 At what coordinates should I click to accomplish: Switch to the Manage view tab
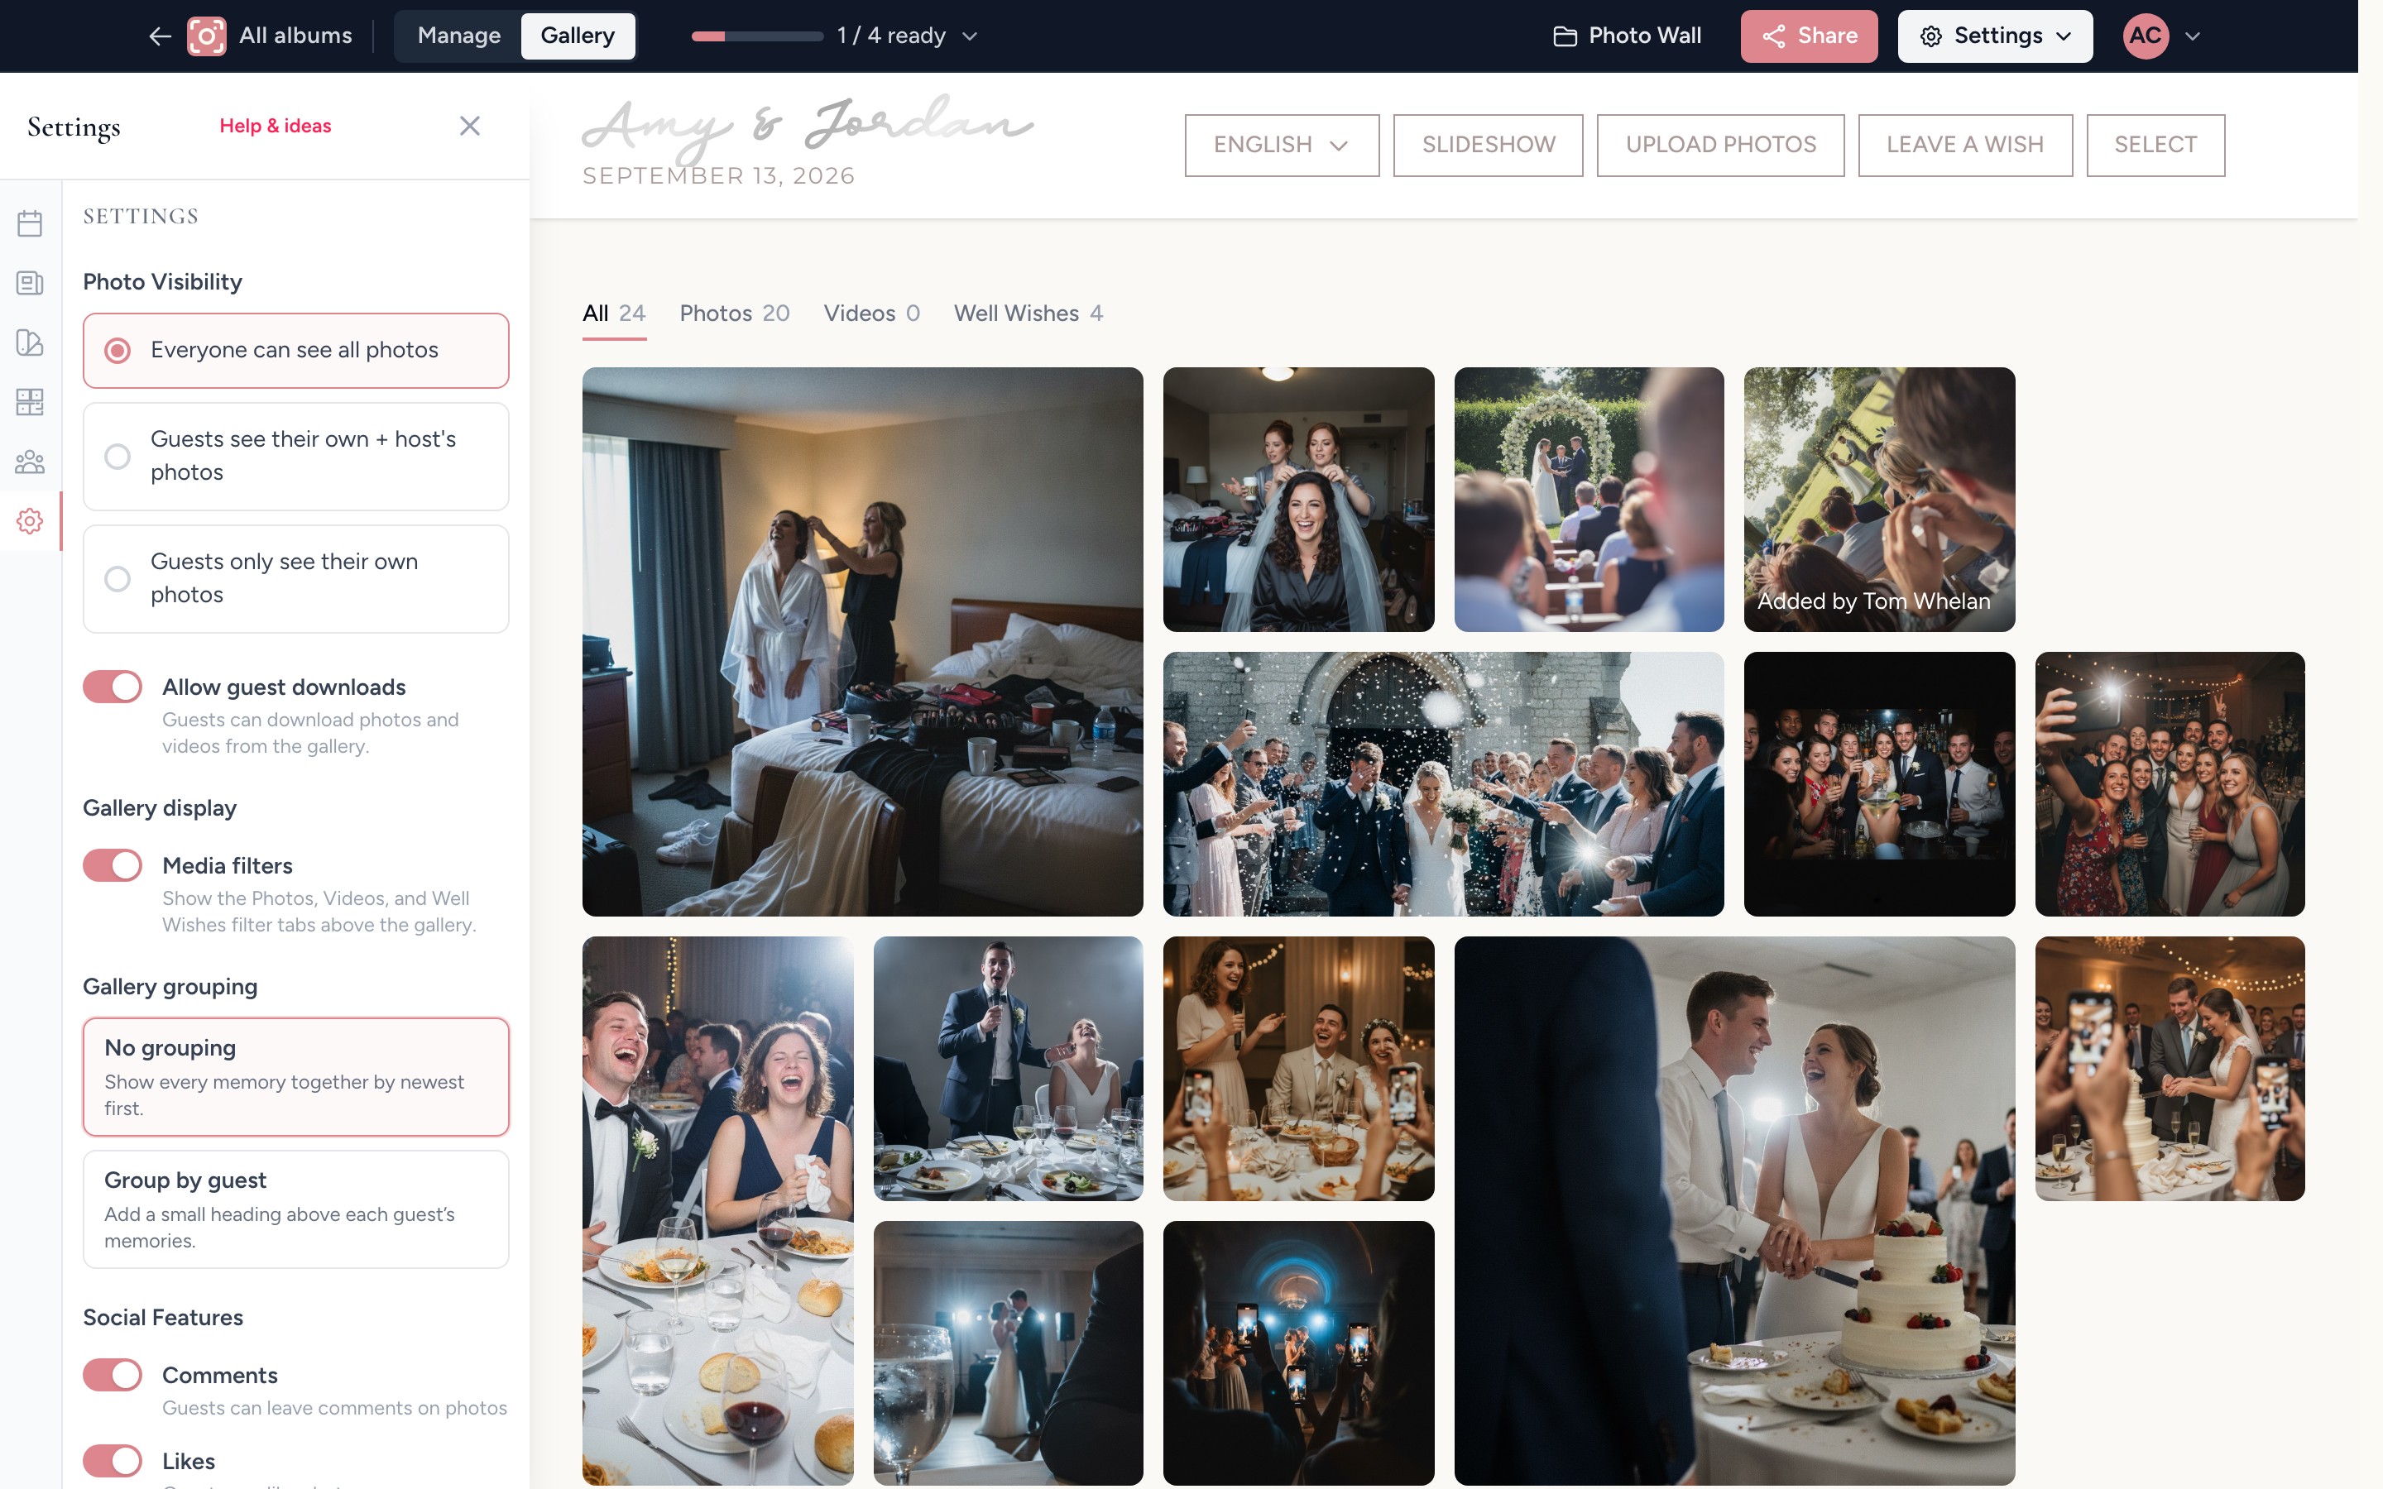click(x=459, y=36)
